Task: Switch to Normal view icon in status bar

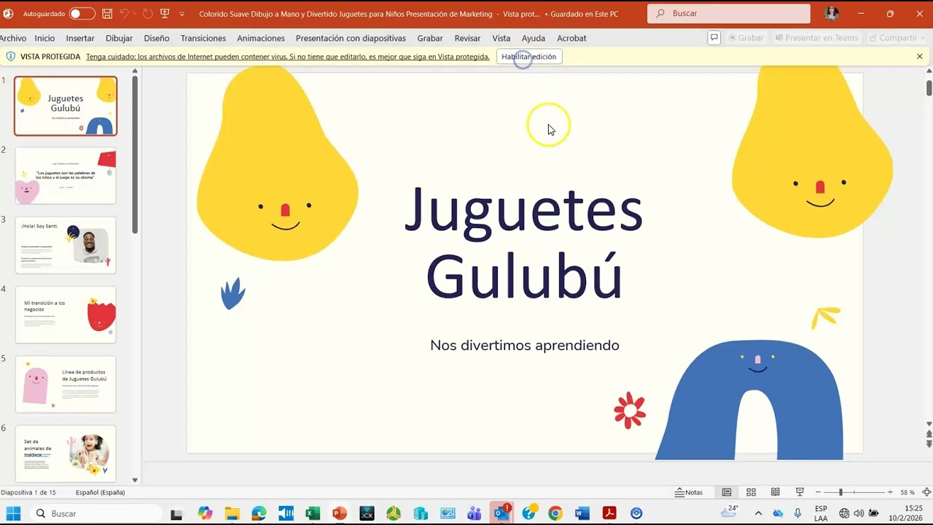Action: coord(727,492)
